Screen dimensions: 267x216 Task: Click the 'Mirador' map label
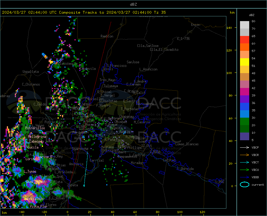coord(137,163)
